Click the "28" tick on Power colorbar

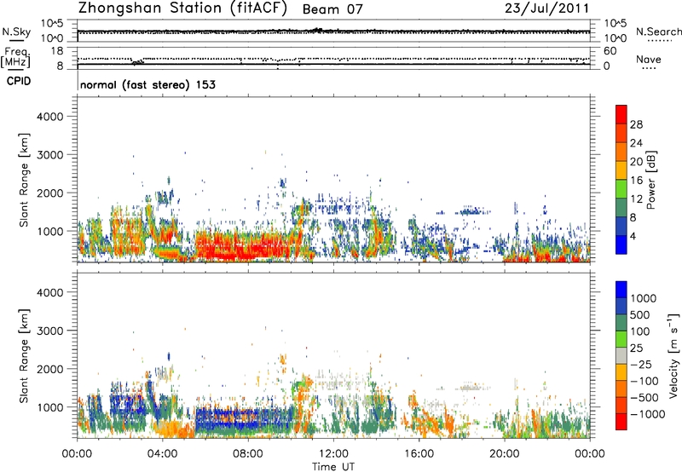pos(636,124)
